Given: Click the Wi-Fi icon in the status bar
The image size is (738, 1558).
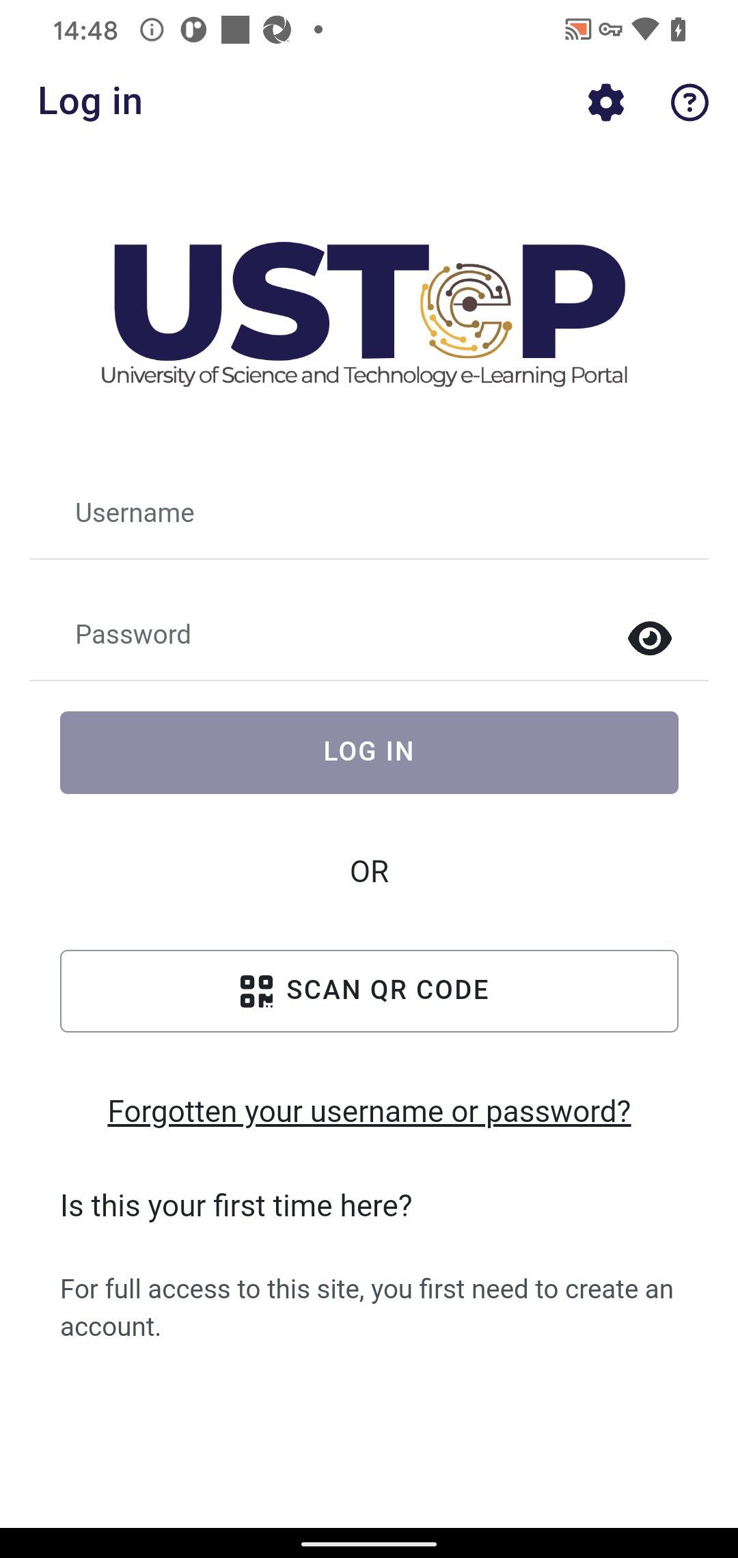Looking at the screenshot, I should (645, 29).
